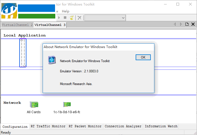Stop emulation with the square icon
Screen dimensions: 197x135
(65, 17)
